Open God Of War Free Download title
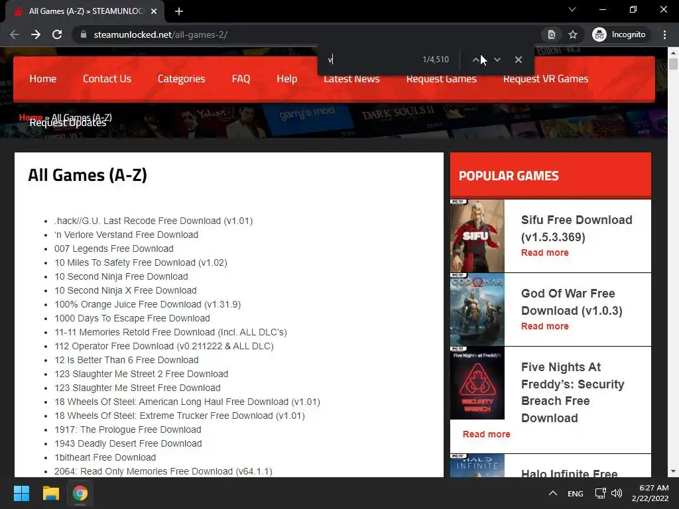The height and width of the screenshot is (509, 679). click(x=572, y=302)
